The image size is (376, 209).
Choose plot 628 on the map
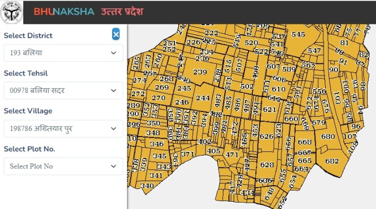point(267,165)
